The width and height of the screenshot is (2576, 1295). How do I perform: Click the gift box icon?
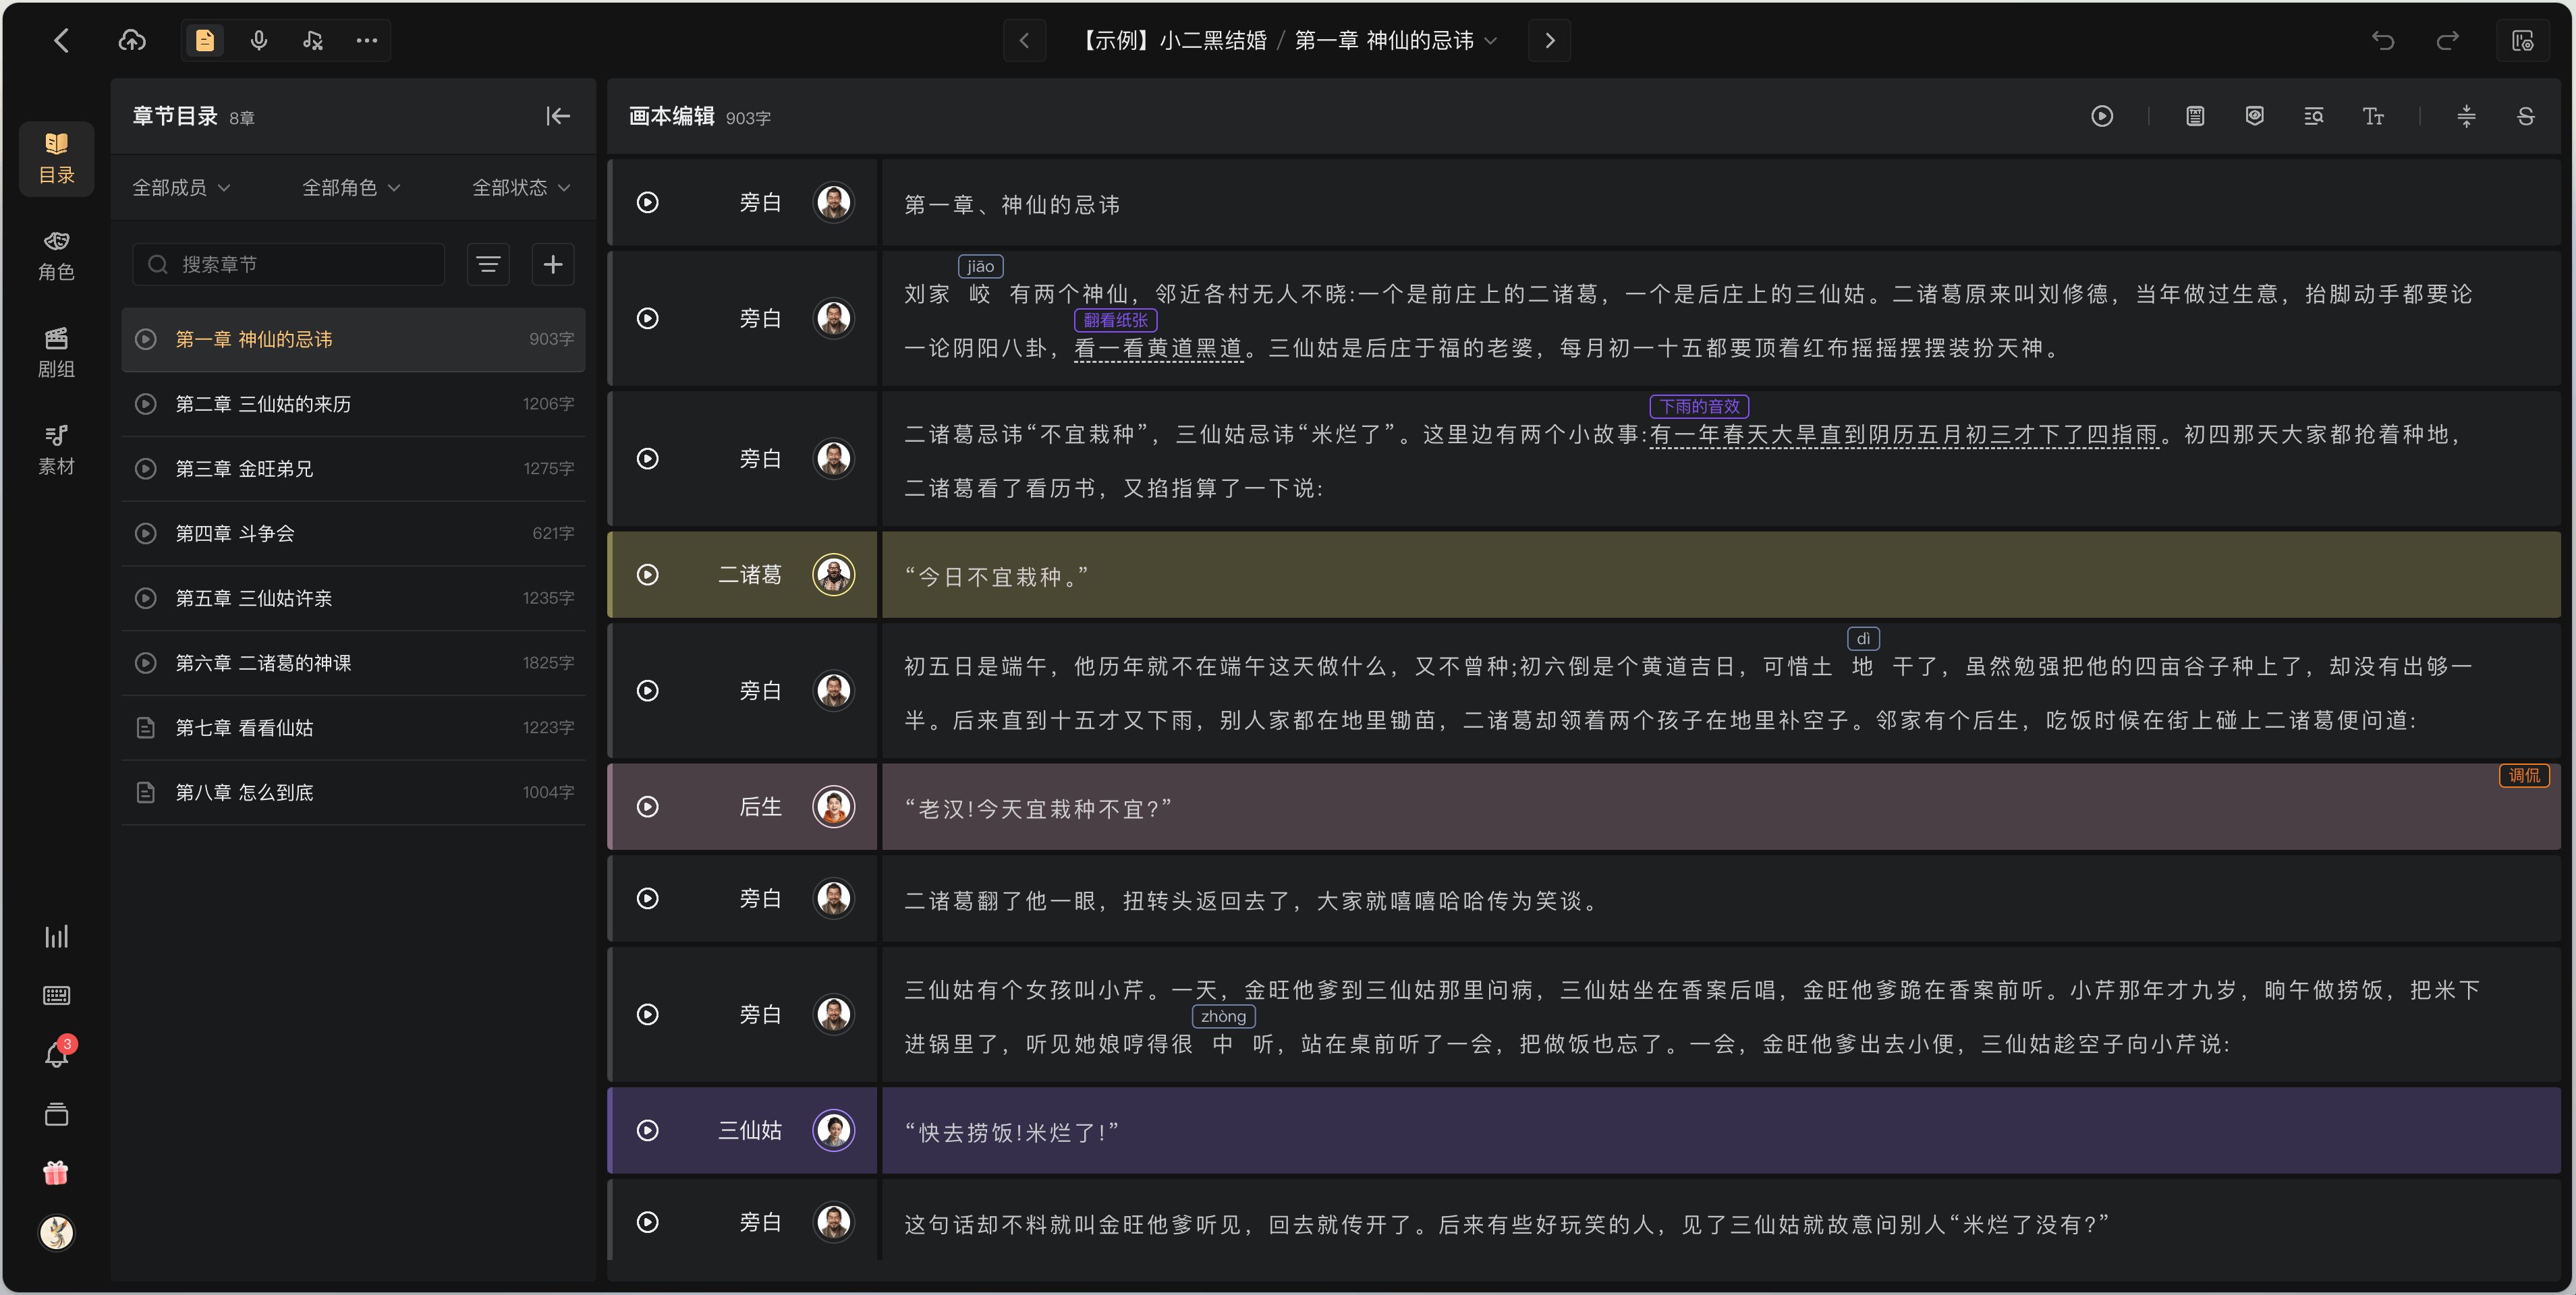(56, 1172)
